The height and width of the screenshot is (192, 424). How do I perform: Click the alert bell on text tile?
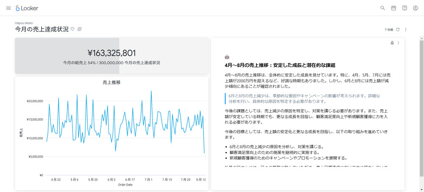pyautogui.click(x=392, y=43)
